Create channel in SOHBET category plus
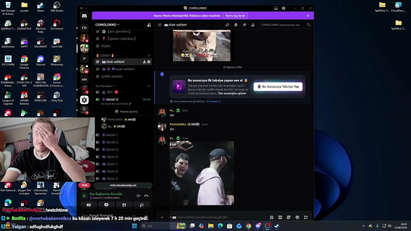411x231 pixels. 149,56
